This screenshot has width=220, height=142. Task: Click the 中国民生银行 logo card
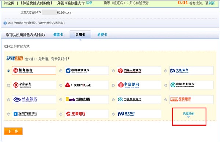pyautogui.click(x=139, y=99)
